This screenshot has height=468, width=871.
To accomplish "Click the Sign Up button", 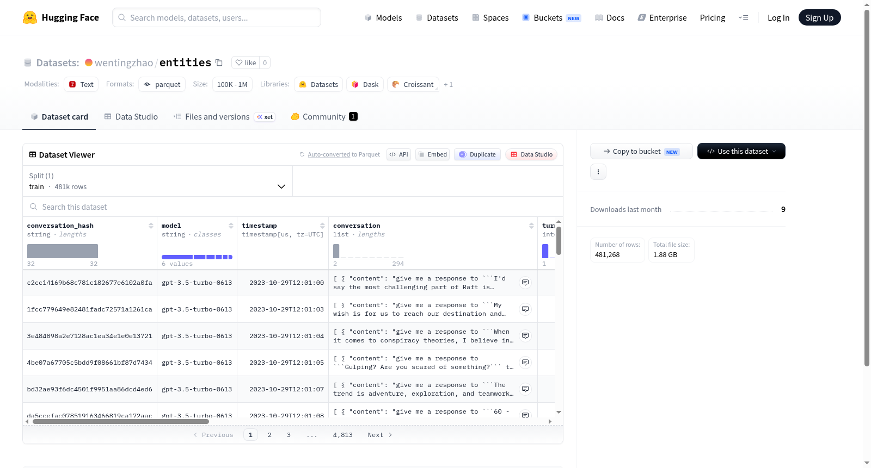I will pyautogui.click(x=819, y=18).
